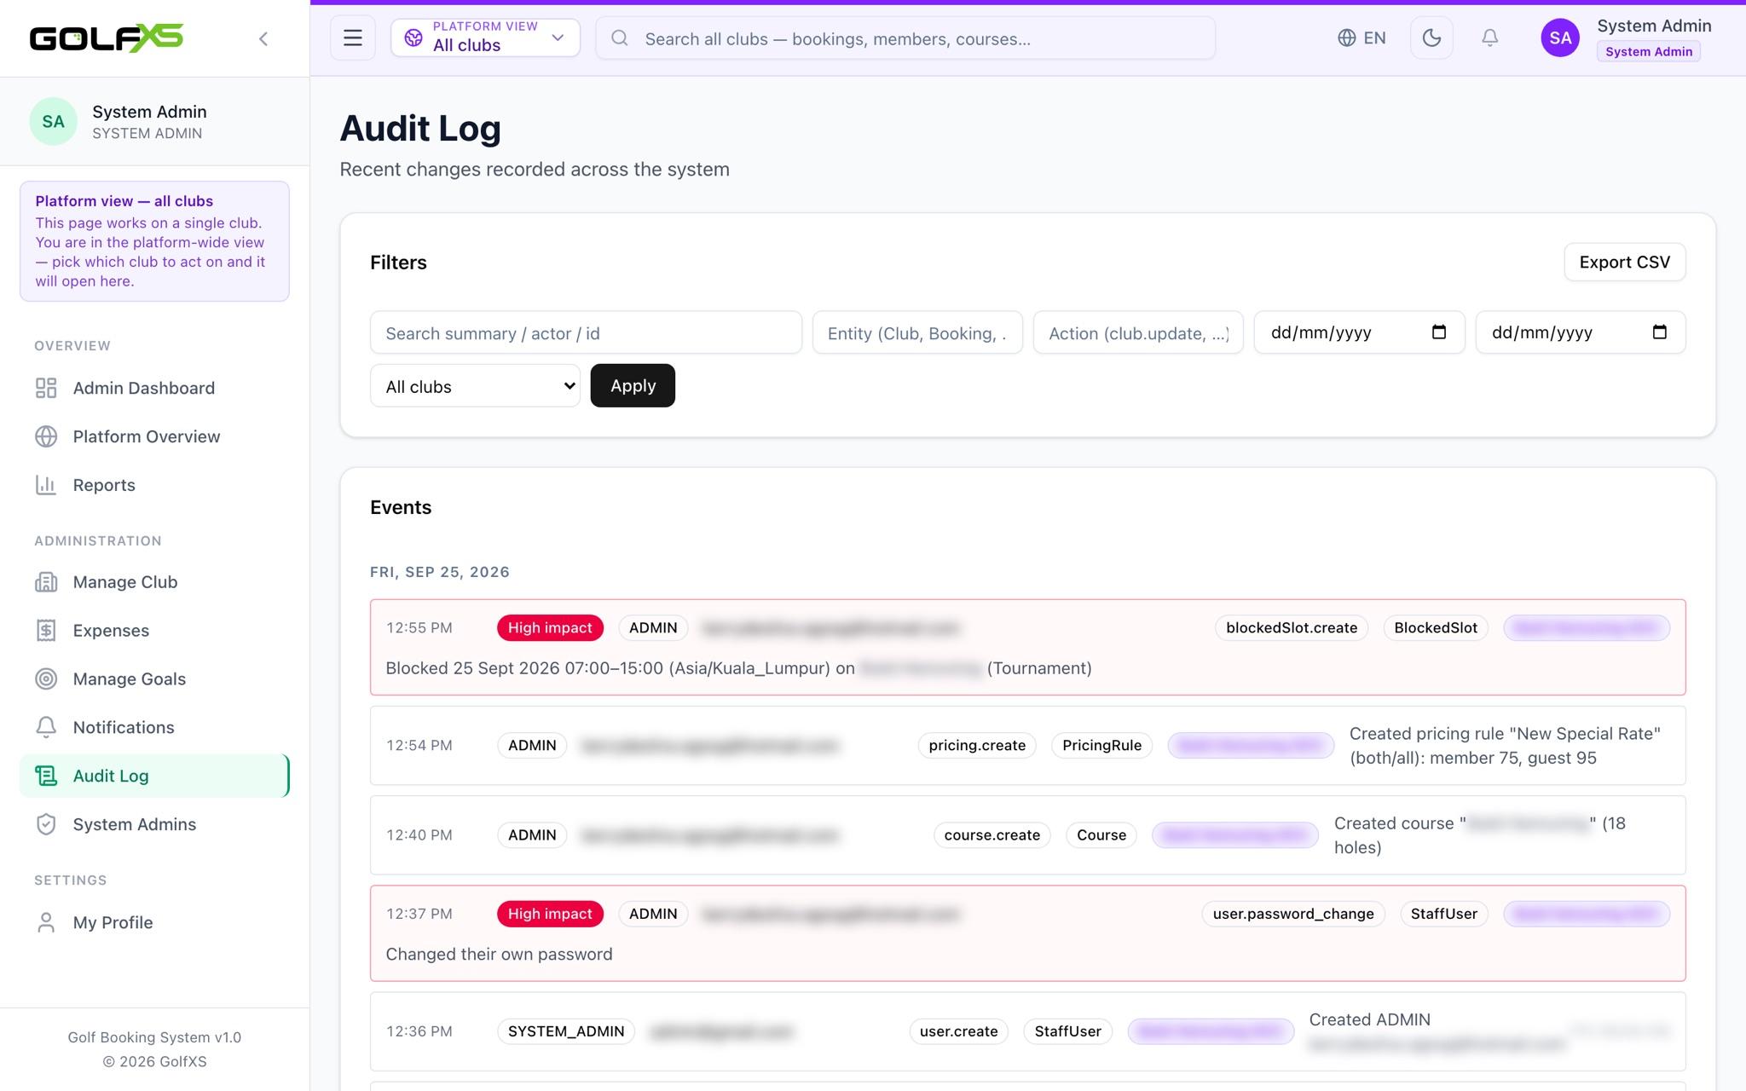The width and height of the screenshot is (1746, 1091).
Task: Click the user.password_change action tag
Action: pos(1293,914)
